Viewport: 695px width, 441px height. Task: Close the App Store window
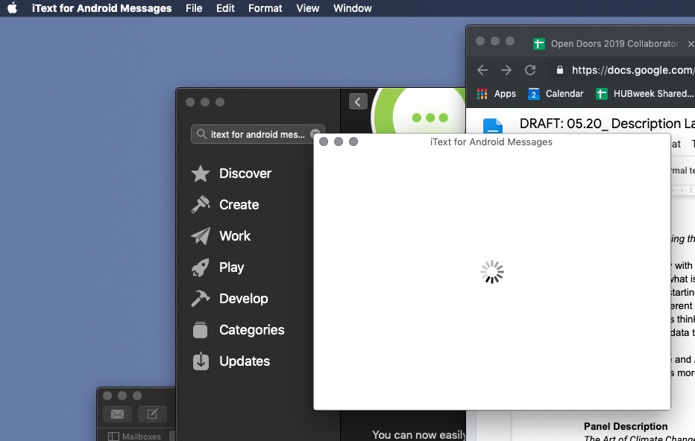click(190, 102)
